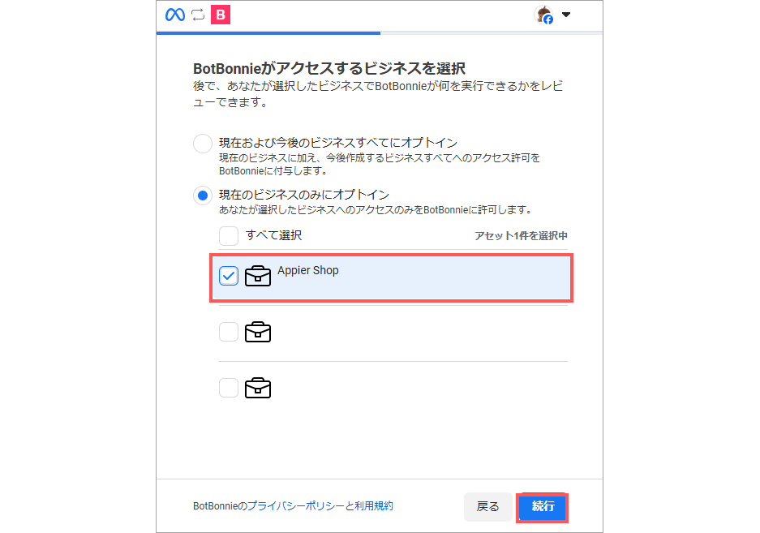Check the すべて選択 checkbox

(x=229, y=236)
